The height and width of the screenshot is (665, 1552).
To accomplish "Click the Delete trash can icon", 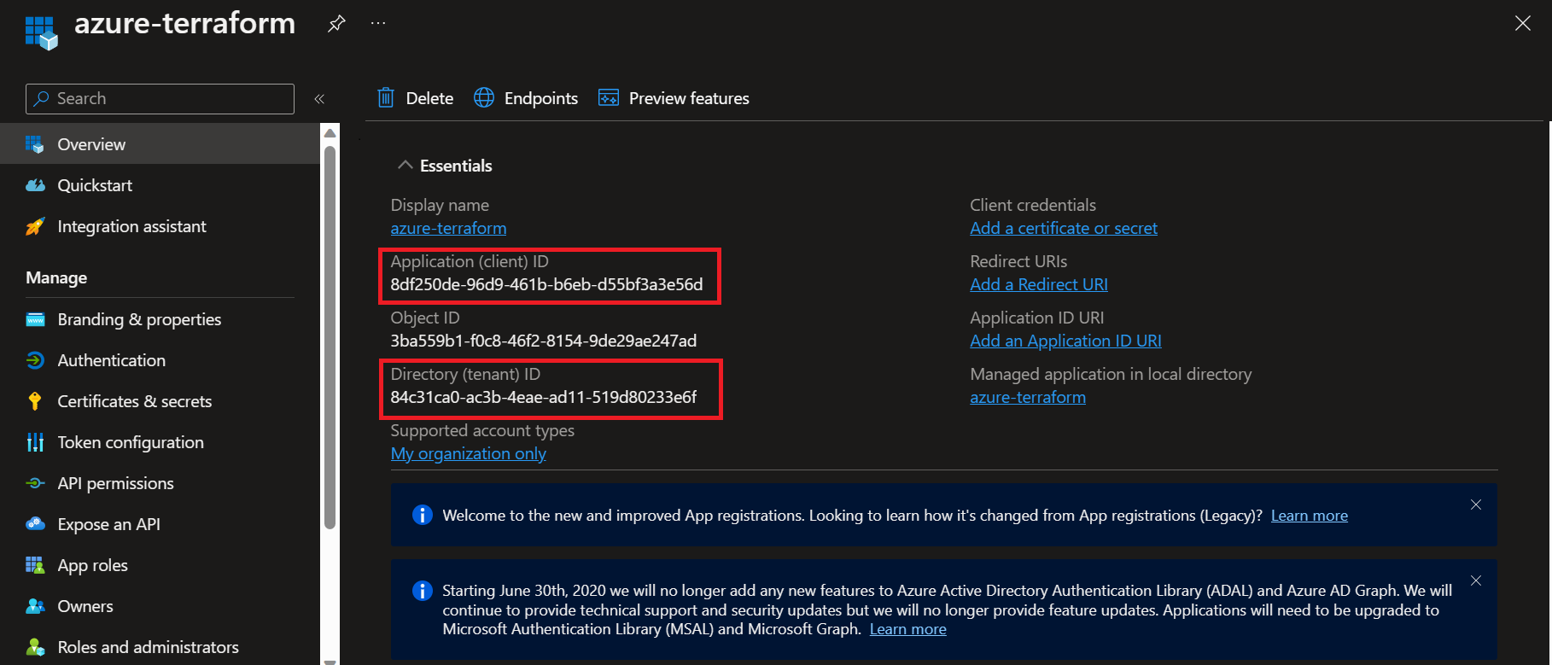I will click(x=386, y=98).
